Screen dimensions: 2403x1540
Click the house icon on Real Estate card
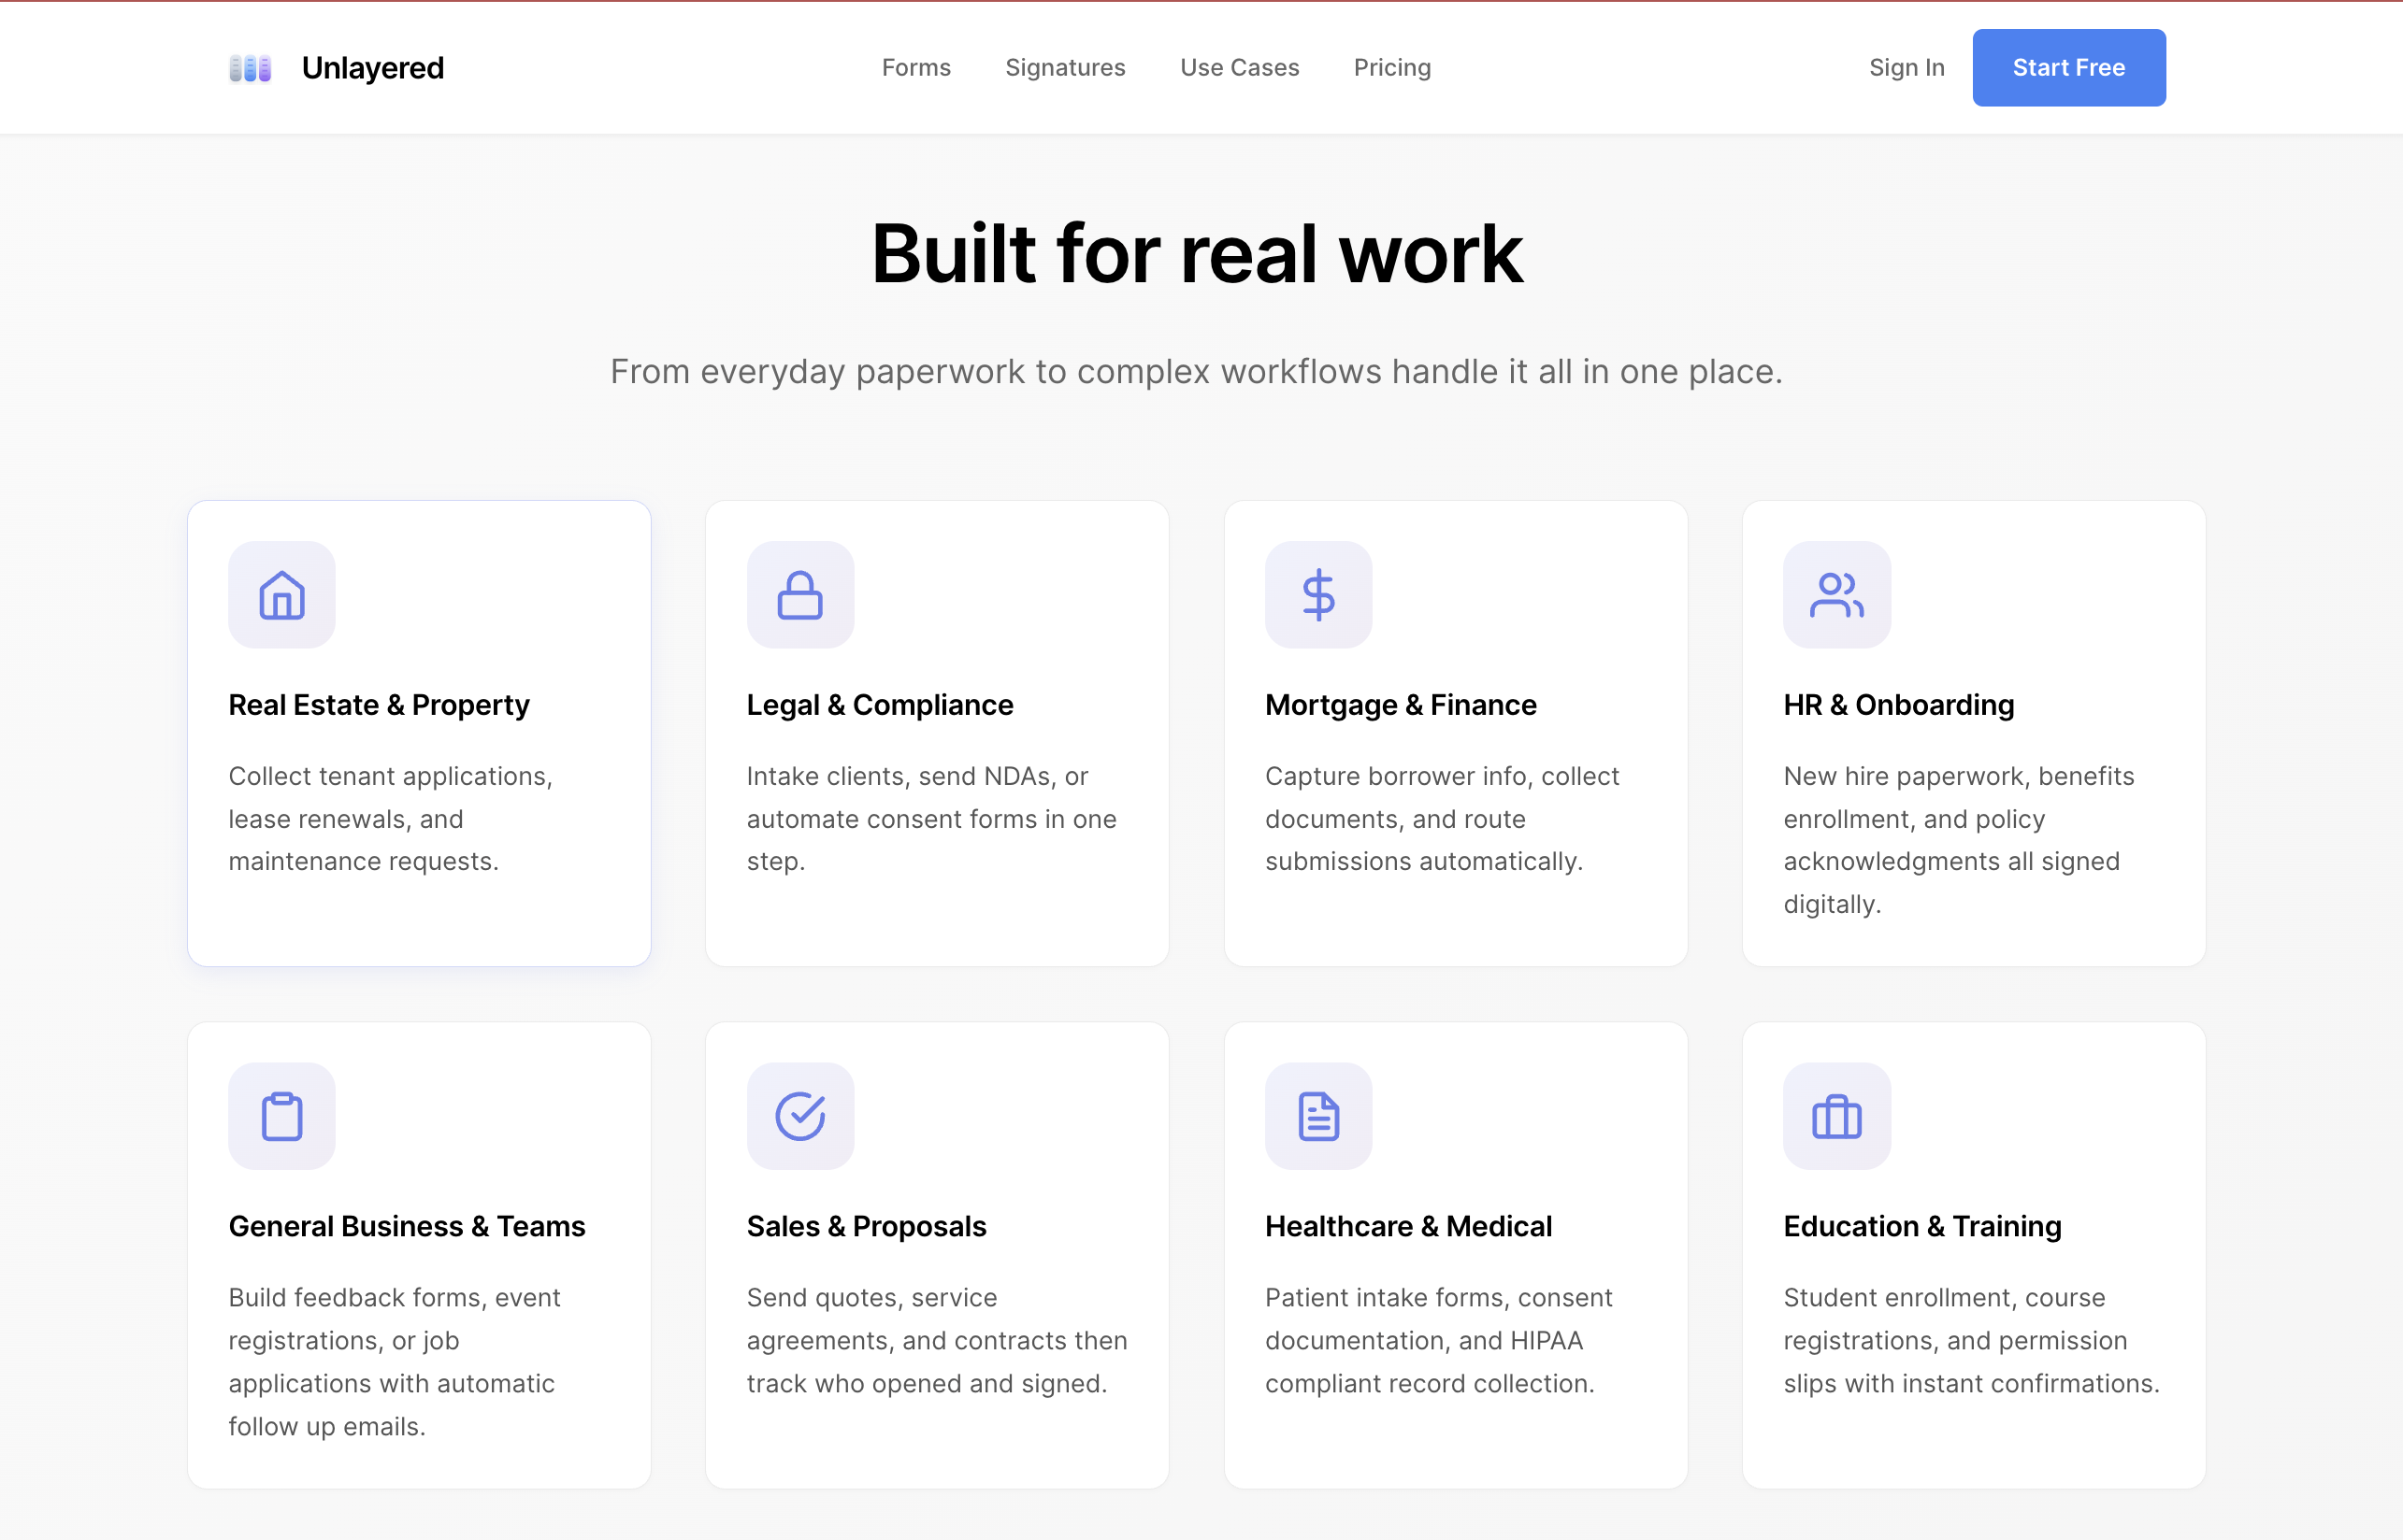282,595
